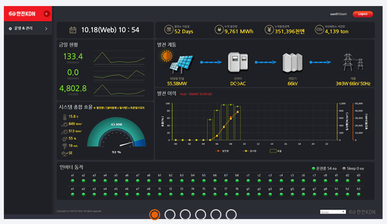Toggle the 발전량 orange legend series

(222, 151)
